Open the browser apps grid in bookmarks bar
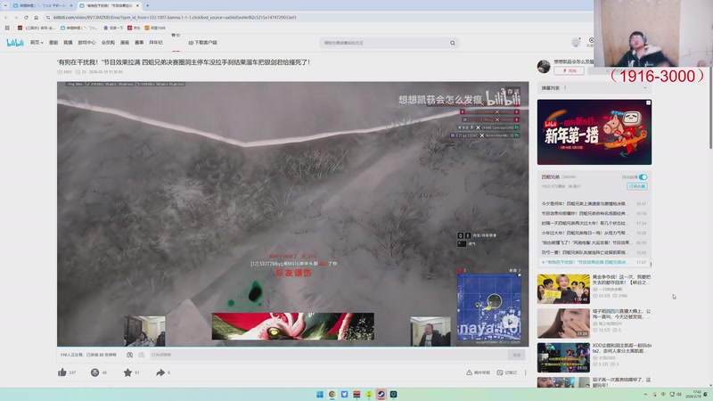Screen dimensions: 713x401 [x=7, y=28]
